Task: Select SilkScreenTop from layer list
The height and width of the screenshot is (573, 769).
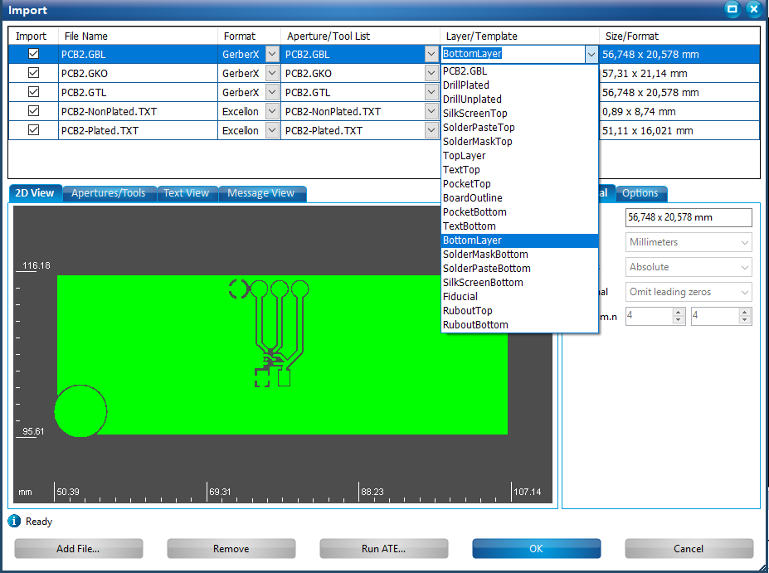Action: (475, 114)
